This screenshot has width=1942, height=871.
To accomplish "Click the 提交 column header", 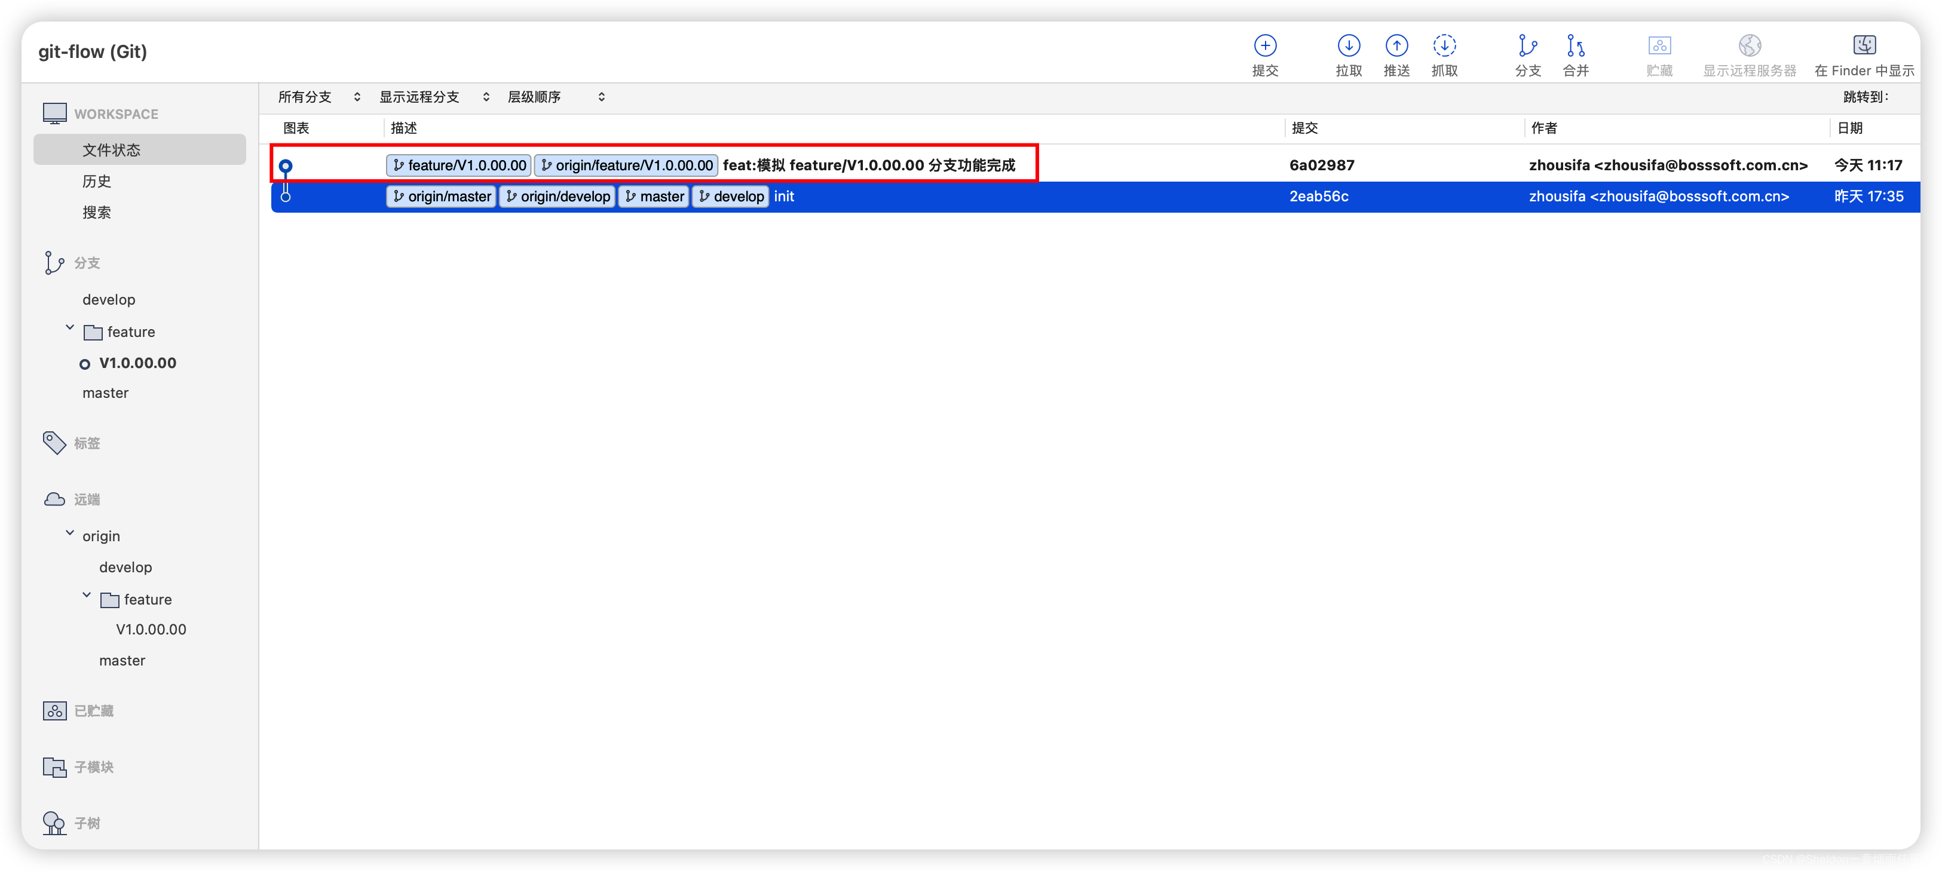I will pos(1304,128).
